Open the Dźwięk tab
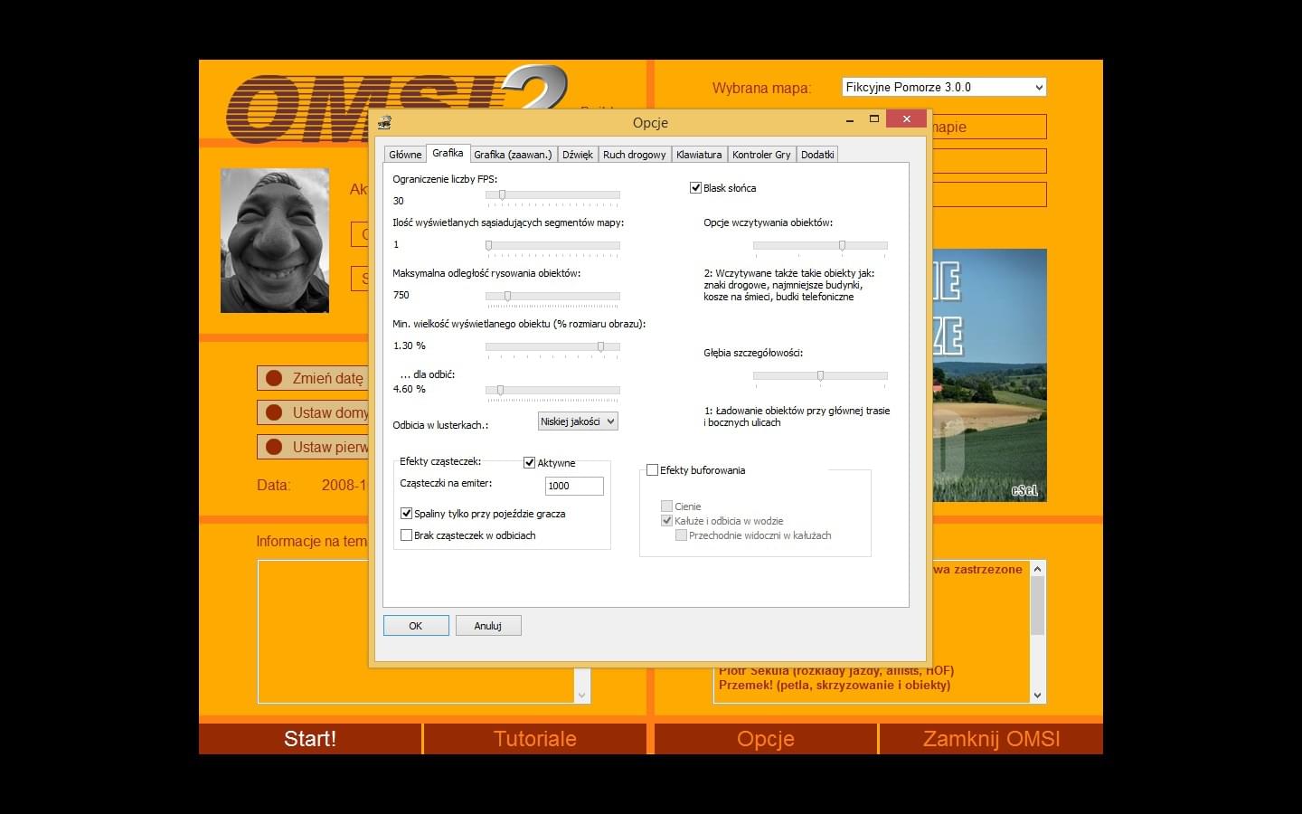This screenshot has height=814, width=1302. (x=578, y=155)
